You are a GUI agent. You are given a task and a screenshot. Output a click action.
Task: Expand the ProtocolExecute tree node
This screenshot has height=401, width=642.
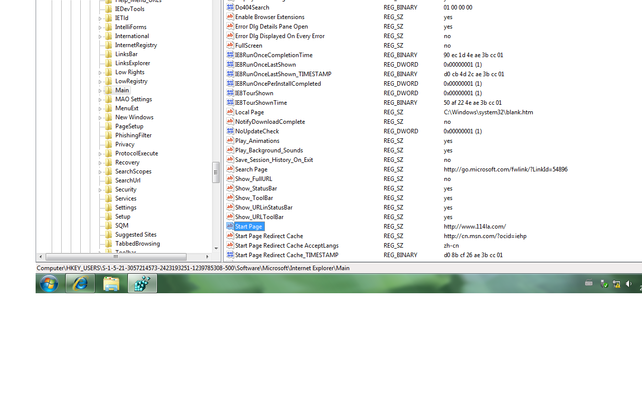(x=100, y=154)
